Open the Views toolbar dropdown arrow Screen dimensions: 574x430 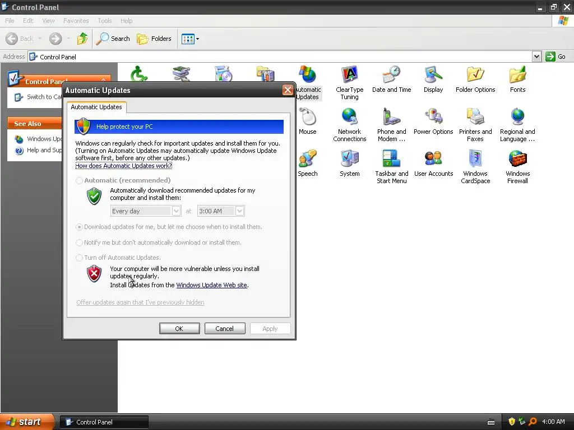tap(198, 39)
